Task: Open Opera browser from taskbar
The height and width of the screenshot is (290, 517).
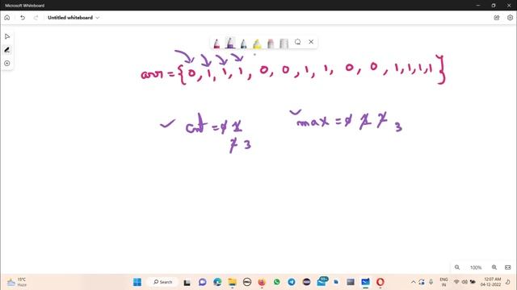Action: 380,282
